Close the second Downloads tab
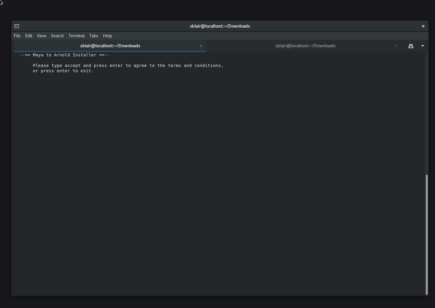Image resolution: width=435 pixels, height=308 pixels. [396, 46]
